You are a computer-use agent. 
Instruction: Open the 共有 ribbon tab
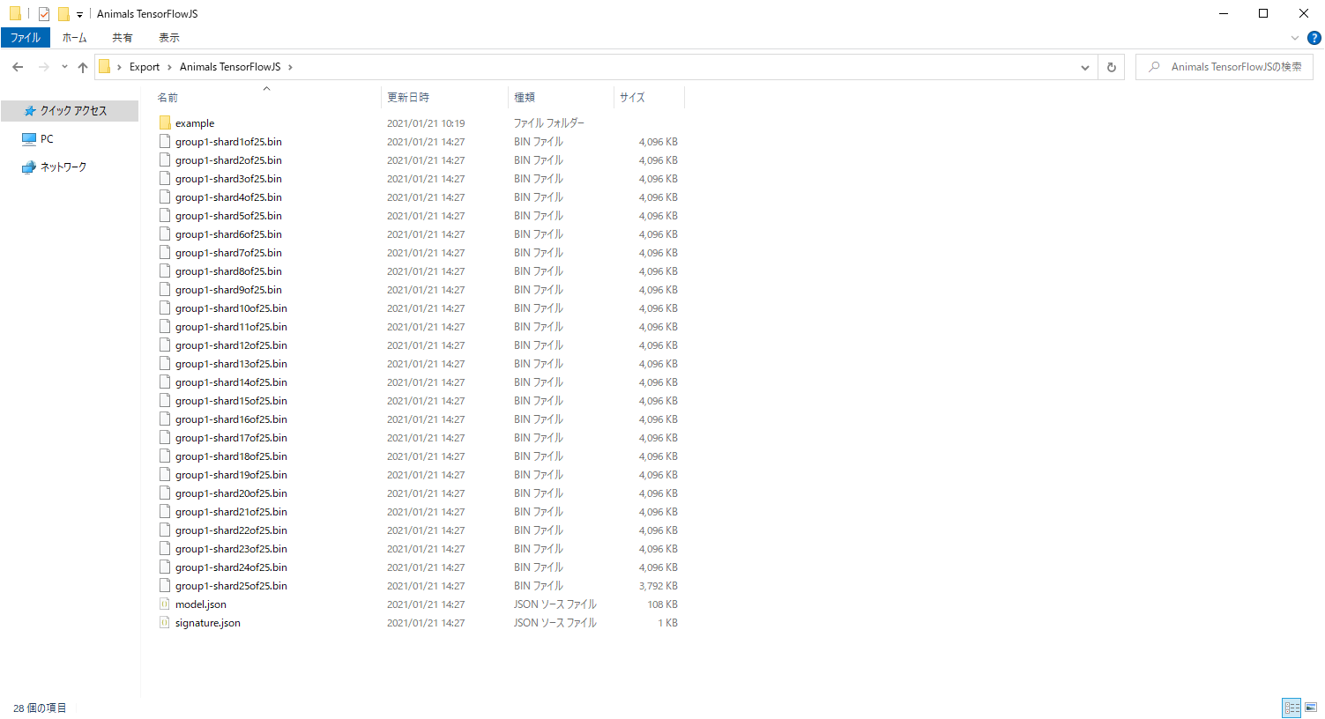click(123, 38)
